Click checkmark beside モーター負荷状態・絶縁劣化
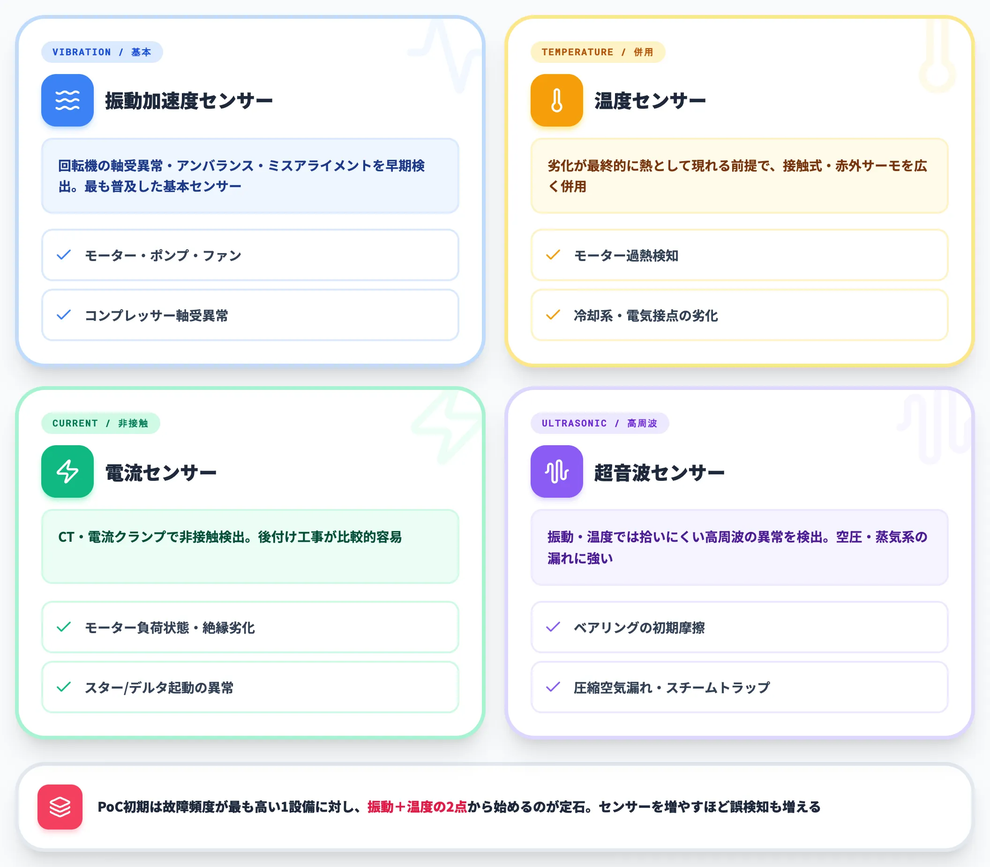This screenshot has width=990, height=867. pos(64,627)
